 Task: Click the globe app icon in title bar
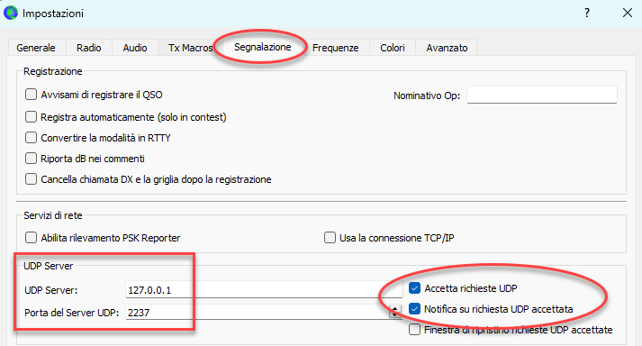click(x=11, y=13)
